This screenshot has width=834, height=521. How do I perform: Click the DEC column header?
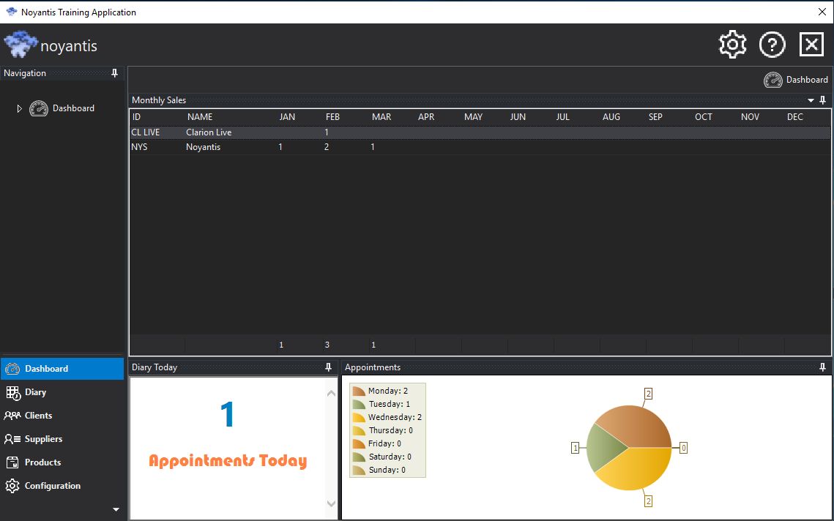795,117
